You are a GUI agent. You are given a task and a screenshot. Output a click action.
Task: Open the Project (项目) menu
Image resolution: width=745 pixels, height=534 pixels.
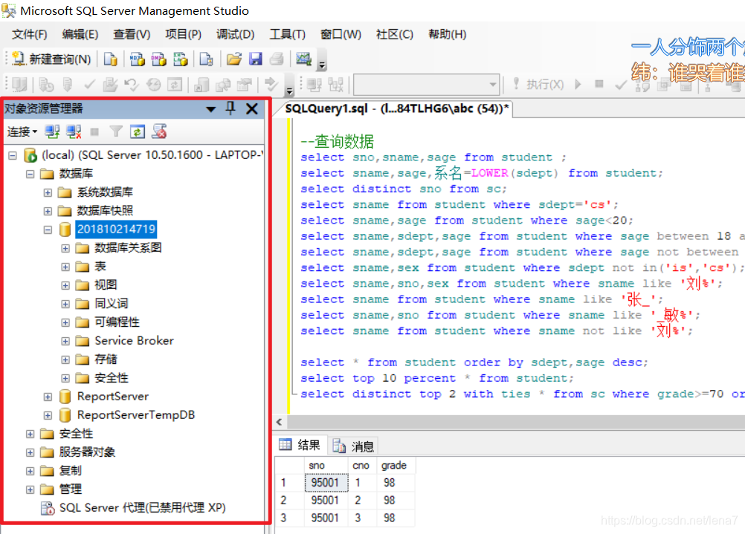tap(184, 34)
